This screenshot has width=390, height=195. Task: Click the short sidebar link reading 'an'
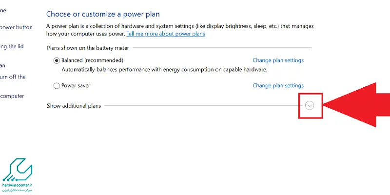click(x=2, y=65)
